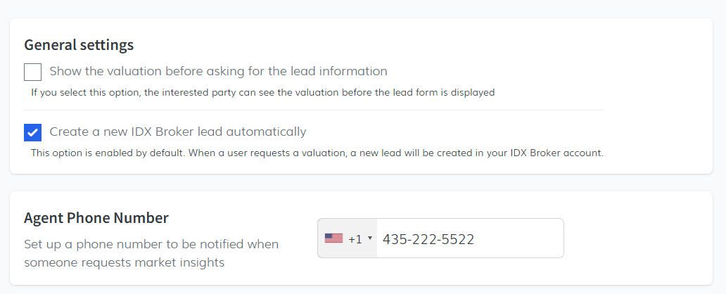Image resolution: width=726 pixels, height=294 pixels.
Task: Click the +1 country code text
Action: (x=355, y=239)
